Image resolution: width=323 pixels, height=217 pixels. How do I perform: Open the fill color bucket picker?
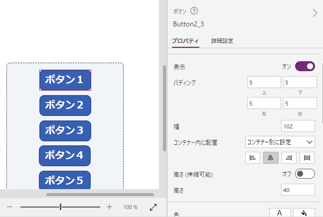pos(304,213)
